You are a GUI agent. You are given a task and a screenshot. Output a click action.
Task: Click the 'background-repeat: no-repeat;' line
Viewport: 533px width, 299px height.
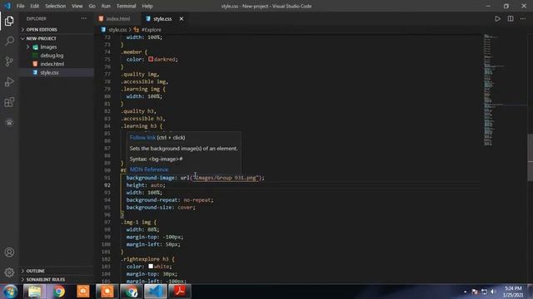[x=170, y=200]
